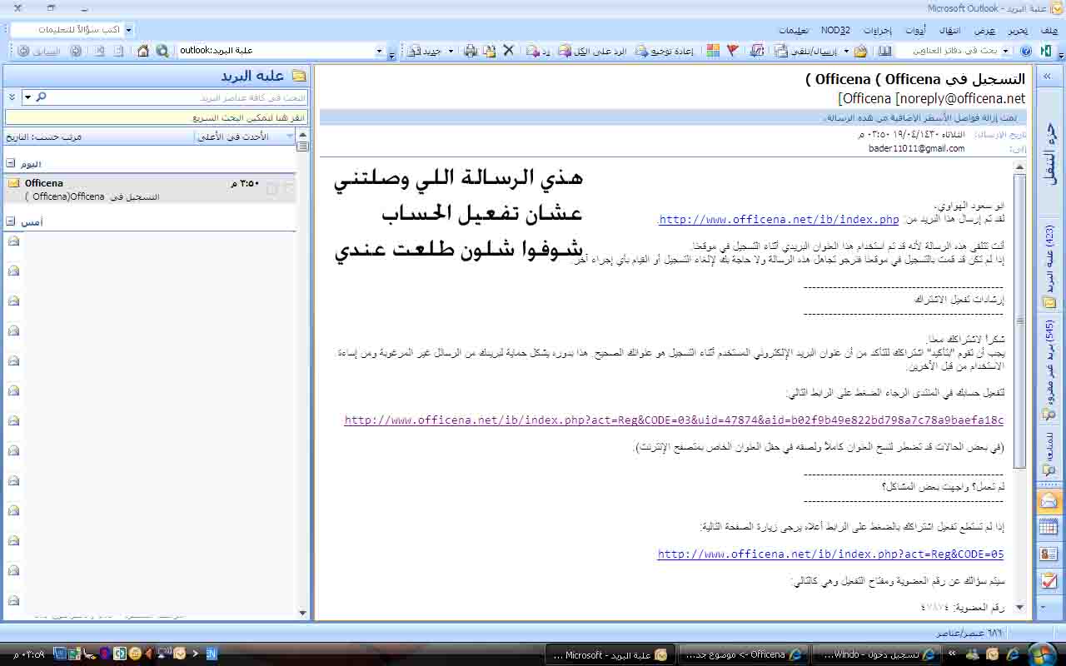The image size is (1066, 666).
Task: Click the اكتب سؤالاً للتعليمات help box
Action: pos(67,29)
